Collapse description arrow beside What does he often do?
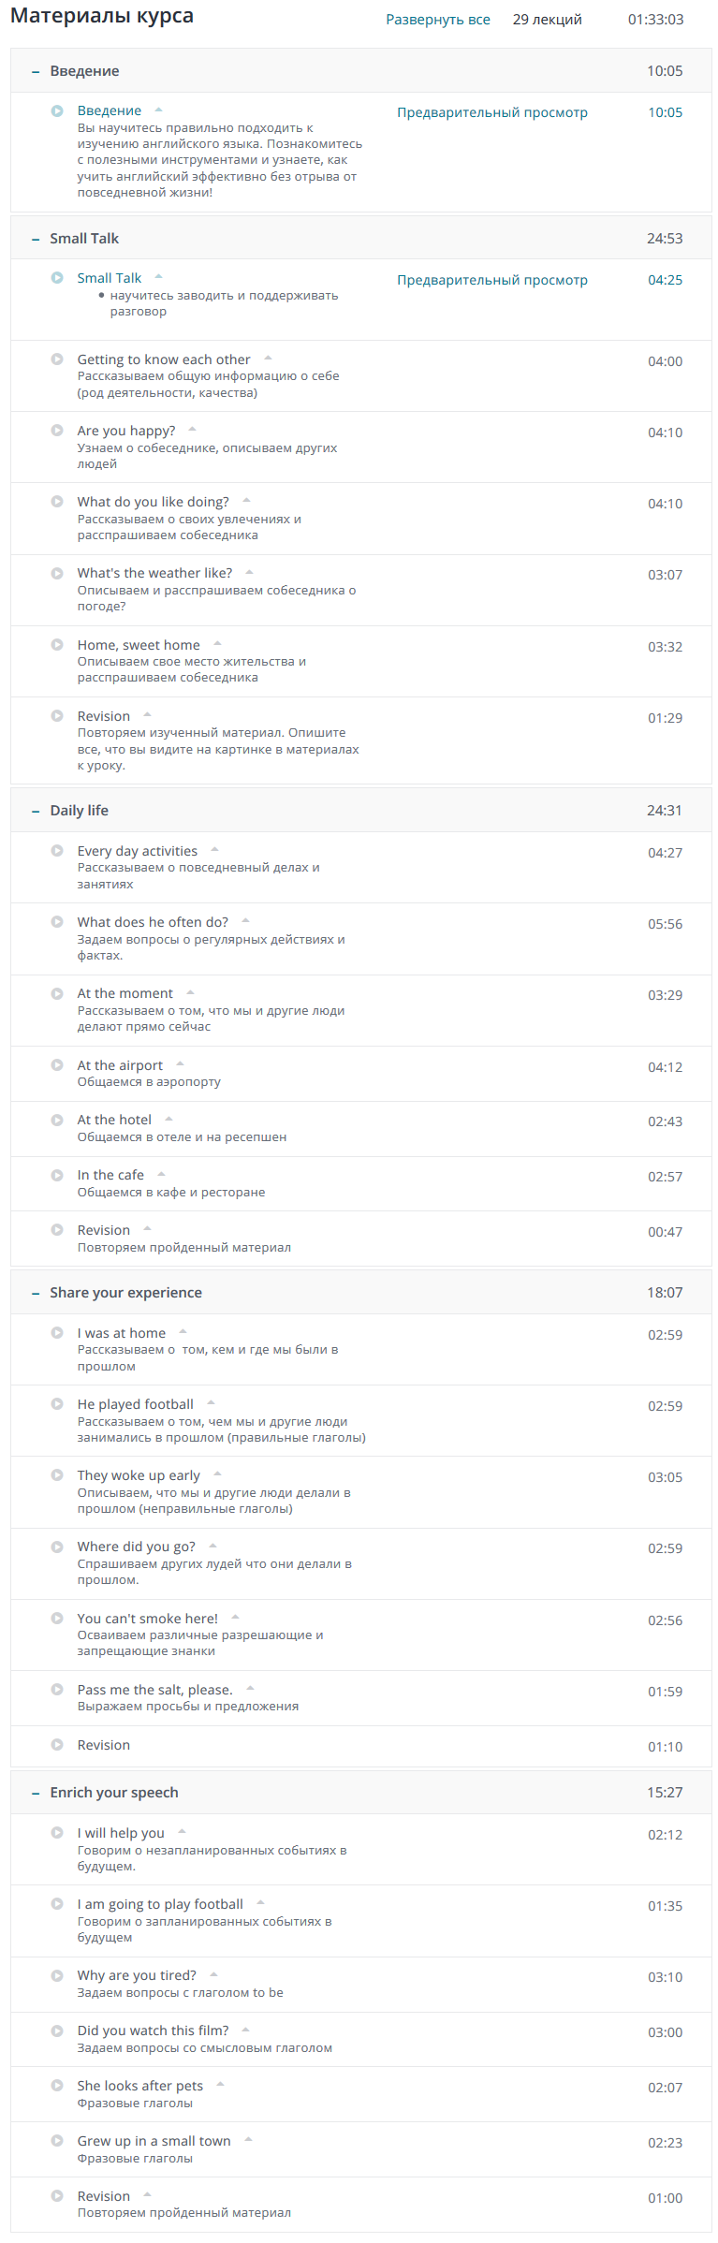This screenshot has height=2243, width=718. pyautogui.click(x=245, y=921)
